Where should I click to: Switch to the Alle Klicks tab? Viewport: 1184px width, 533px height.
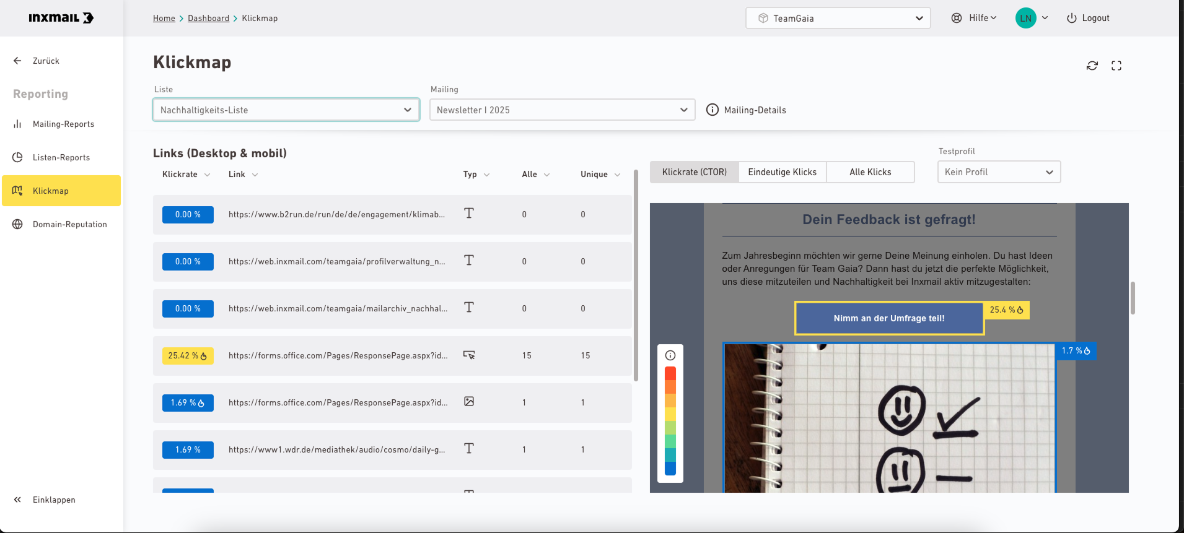(870, 172)
